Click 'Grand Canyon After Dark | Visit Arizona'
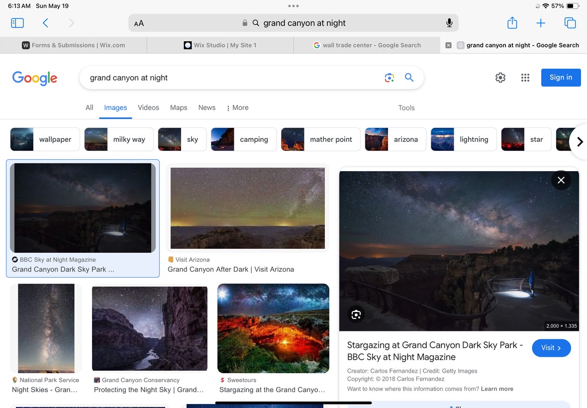 (x=231, y=269)
